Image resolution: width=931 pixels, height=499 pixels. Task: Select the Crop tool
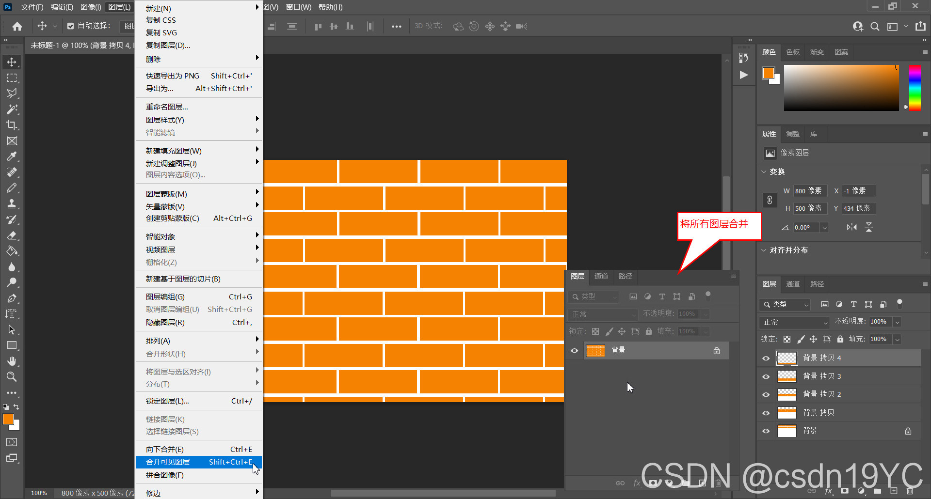(12, 125)
